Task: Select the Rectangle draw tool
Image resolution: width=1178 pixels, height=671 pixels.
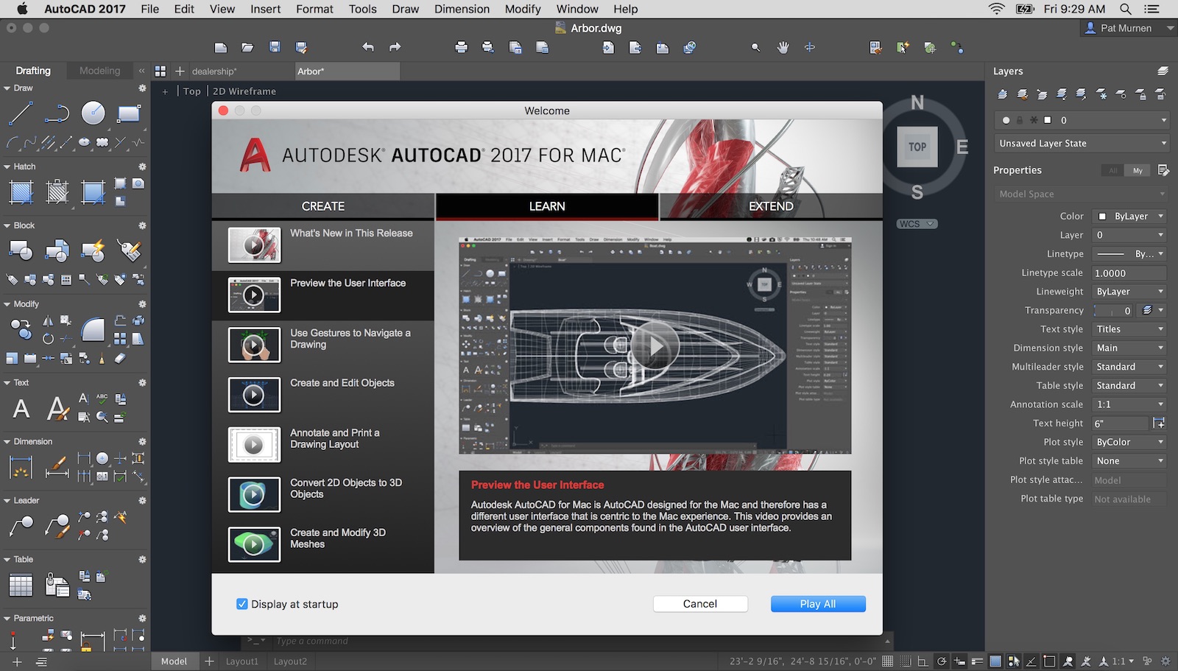Action: (x=129, y=113)
